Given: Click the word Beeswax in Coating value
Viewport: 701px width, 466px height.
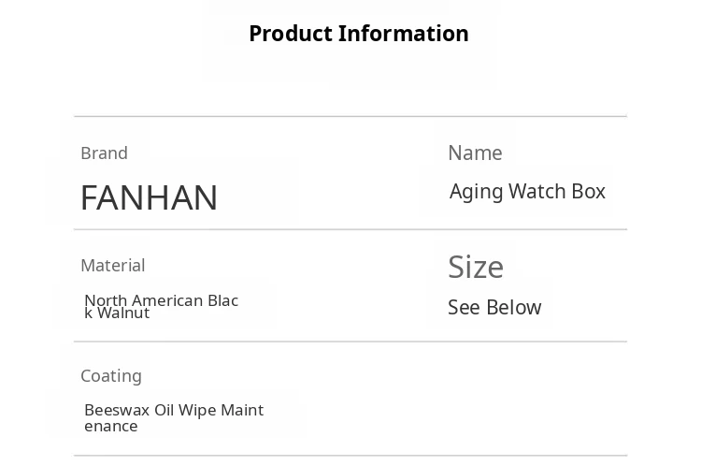Looking at the screenshot, I should coord(117,410).
